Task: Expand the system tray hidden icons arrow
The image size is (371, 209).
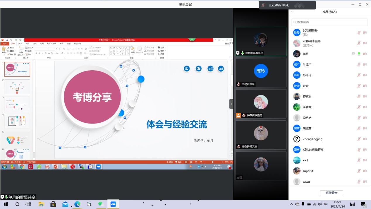Action: pos(291,204)
